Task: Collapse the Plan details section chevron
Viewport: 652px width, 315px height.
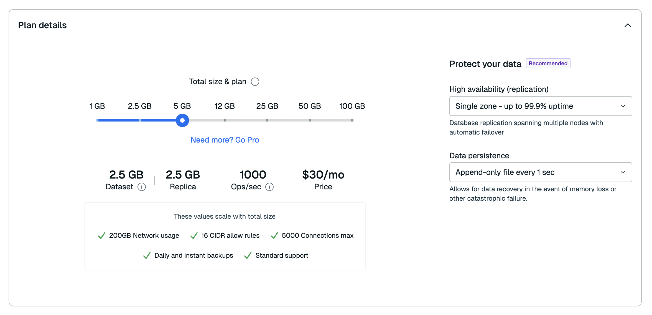Action: tap(628, 25)
